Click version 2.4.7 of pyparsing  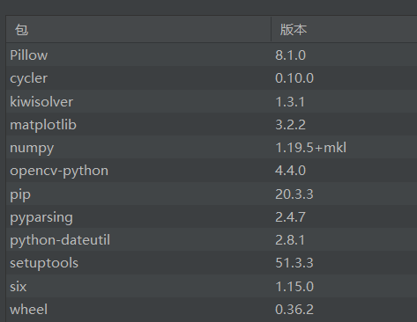click(x=290, y=217)
